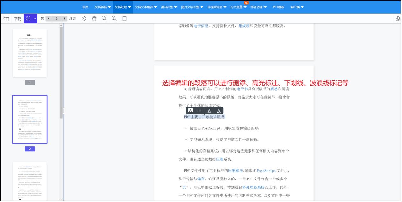402x202 pixels.
Task: Select the highlight annotation tool
Action: tap(191, 110)
